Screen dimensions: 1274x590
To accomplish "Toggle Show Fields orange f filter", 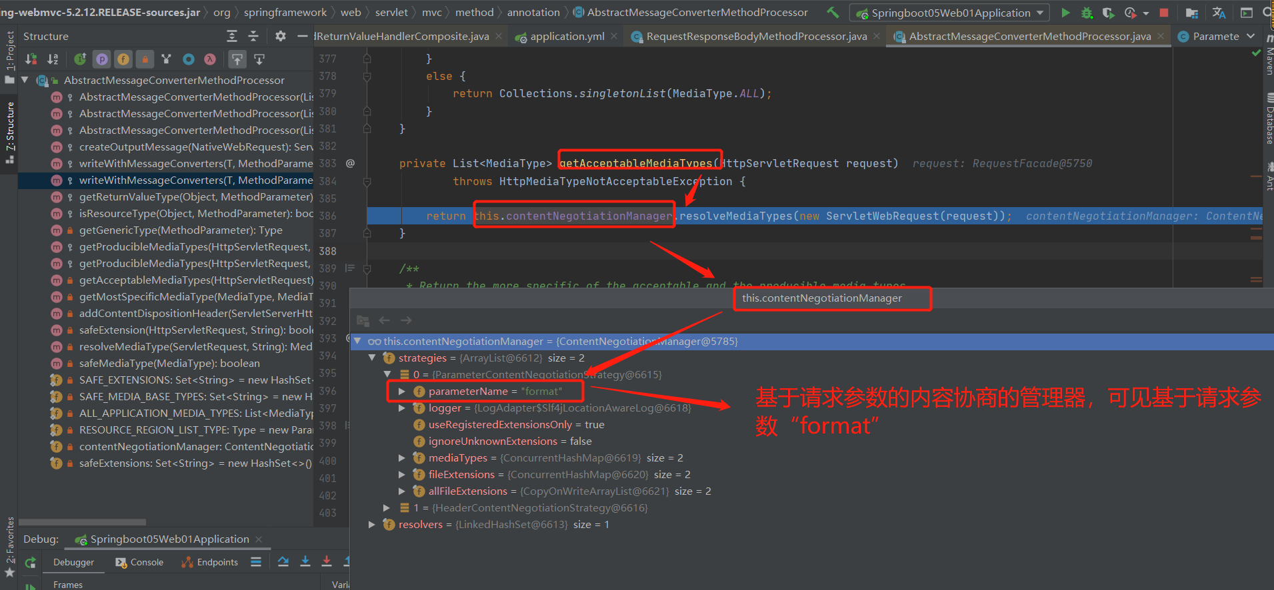I will click(123, 59).
